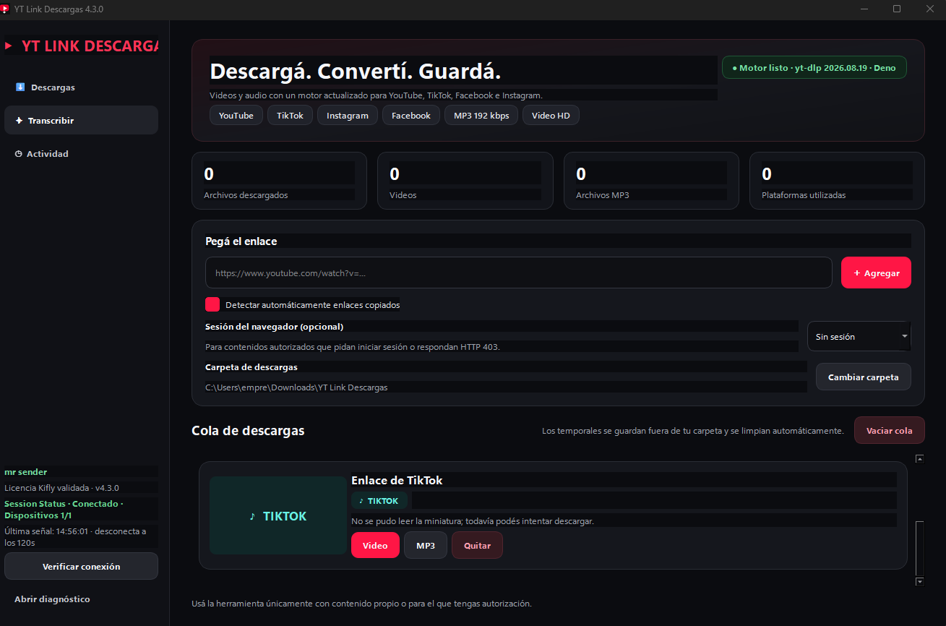The width and height of the screenshot is (946, 626).
Task: Open the Descargas sidebar section
Action: point(81,87)
